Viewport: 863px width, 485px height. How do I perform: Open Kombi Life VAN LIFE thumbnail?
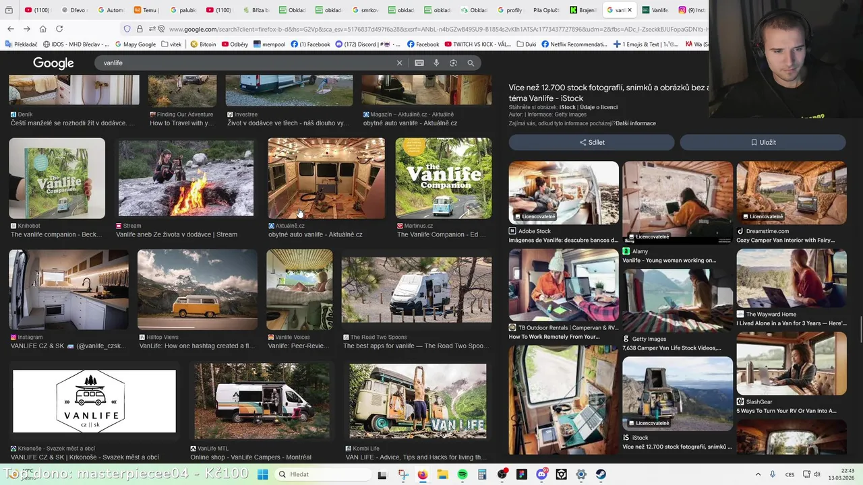point(418,401)
